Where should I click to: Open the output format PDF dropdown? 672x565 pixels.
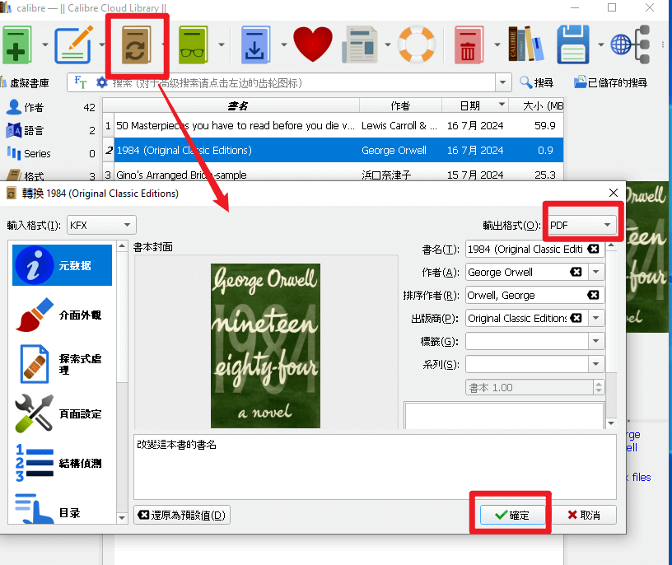pyautogui.click(x=582, y=225)
